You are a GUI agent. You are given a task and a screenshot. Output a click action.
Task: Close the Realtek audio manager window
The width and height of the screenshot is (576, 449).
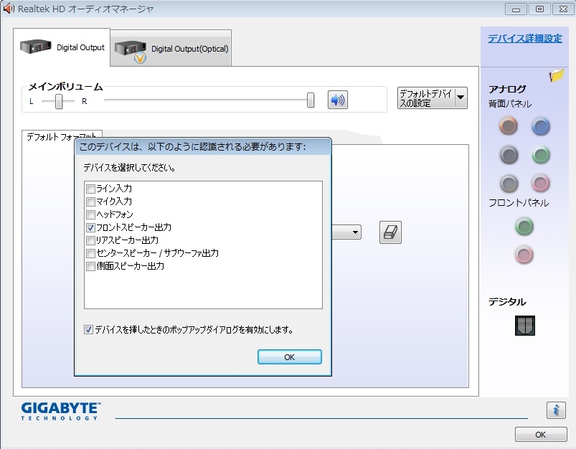tap(563, 9)
